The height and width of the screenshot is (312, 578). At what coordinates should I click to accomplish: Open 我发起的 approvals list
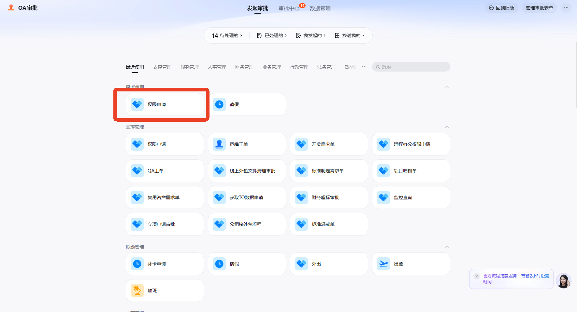[311, 35]
